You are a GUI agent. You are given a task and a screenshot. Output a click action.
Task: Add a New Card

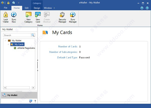[x=38, y=17]
